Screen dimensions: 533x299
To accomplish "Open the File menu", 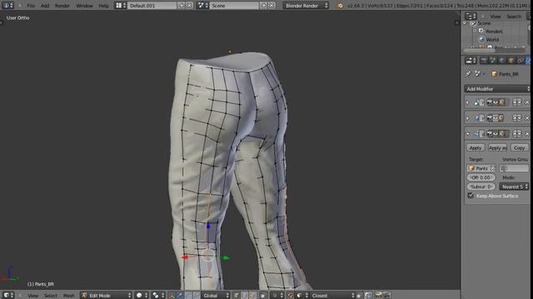I will coord(31,6).
